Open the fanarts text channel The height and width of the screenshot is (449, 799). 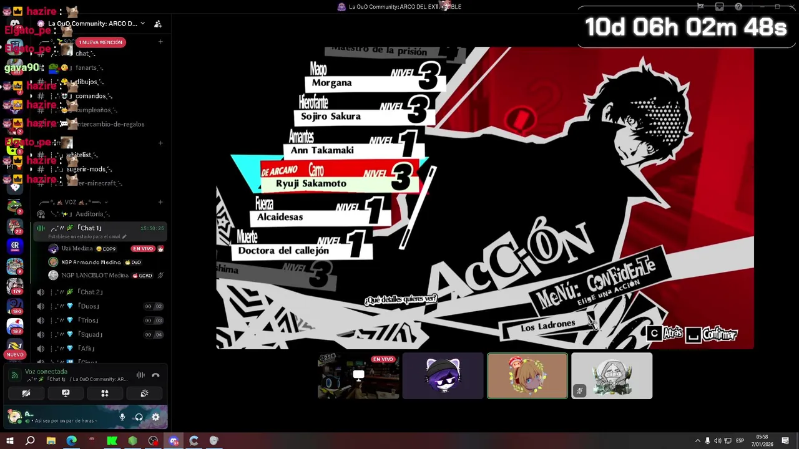(89, 67)
